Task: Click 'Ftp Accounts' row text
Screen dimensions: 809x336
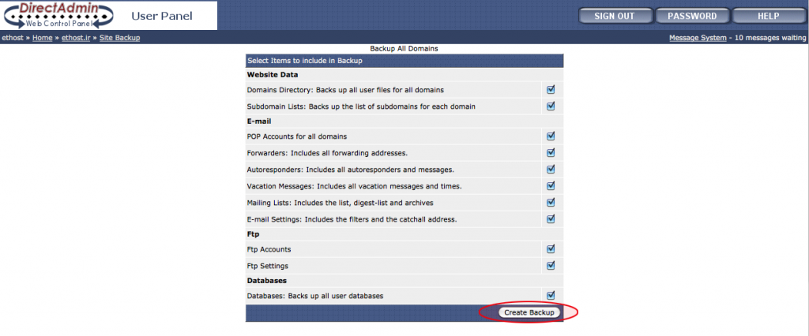Action: (x=269, y=249)
